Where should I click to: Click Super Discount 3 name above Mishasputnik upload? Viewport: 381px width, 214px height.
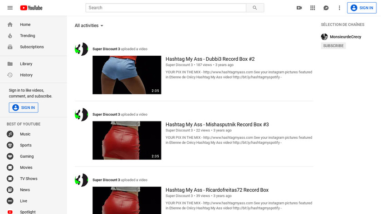(x=106, y=114)
